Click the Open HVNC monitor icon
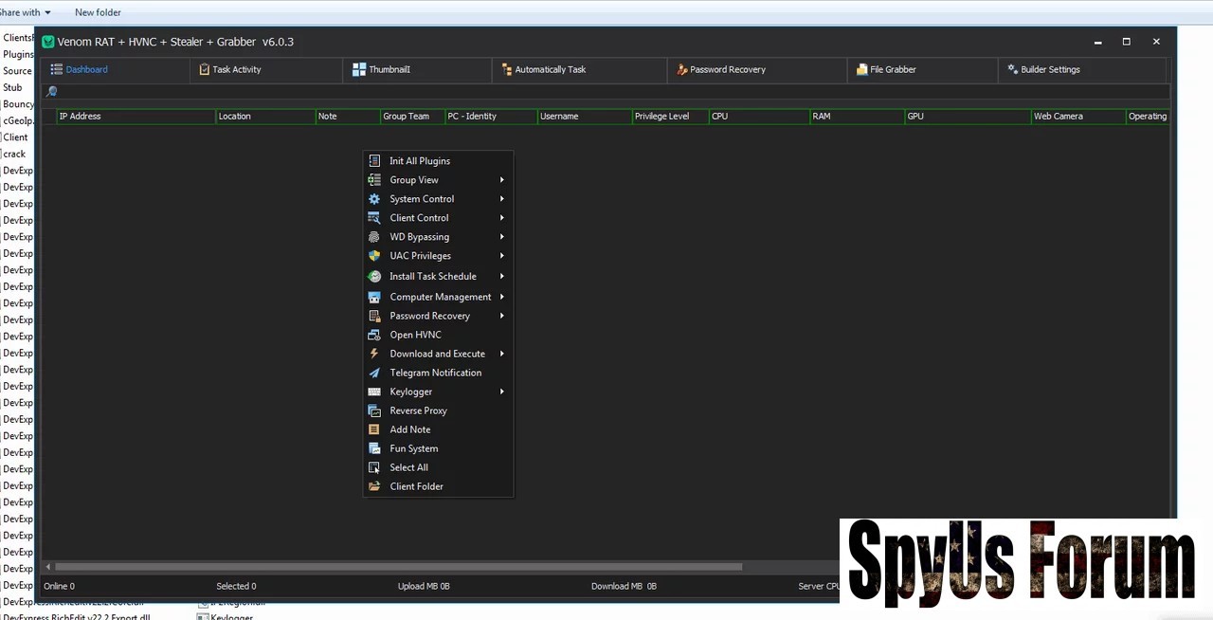Viewport: 1213px width, 620px height. coord(374,335)
